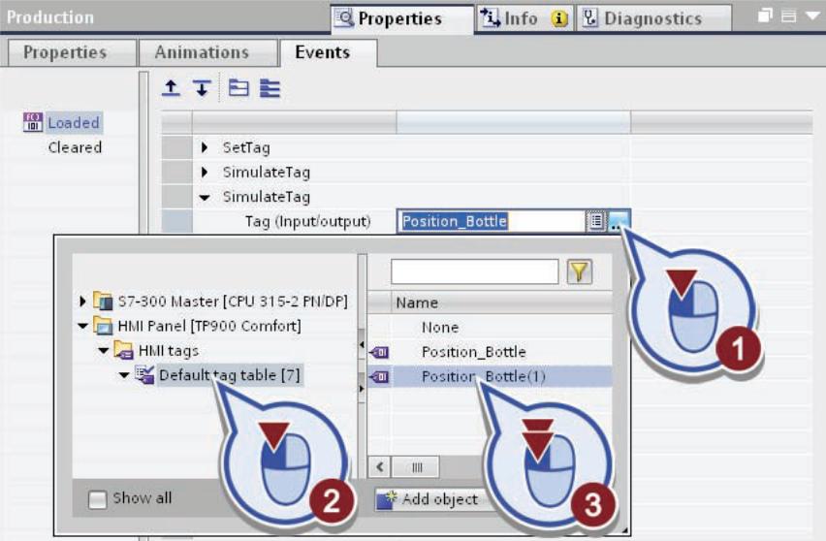Click the move function down arrow icon

202,88
